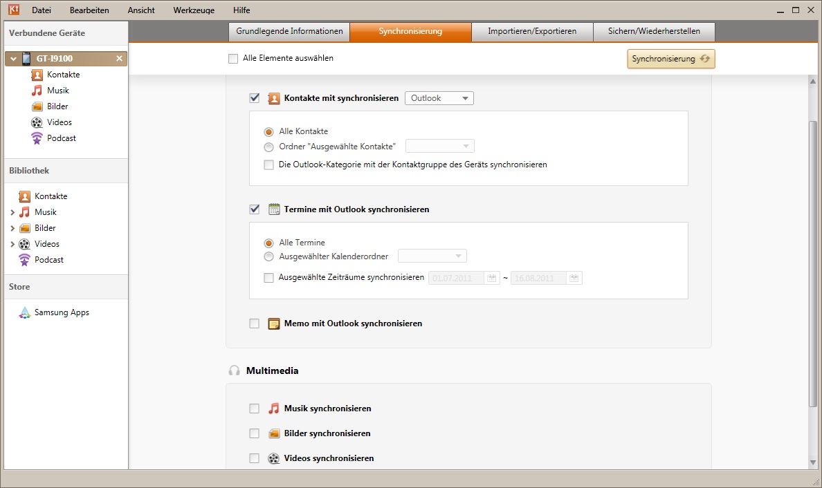Image resolution: width=822 pixels, height=488 pixels.
Task: Open Samsung Apps store icon
Action: click(25, 312)
